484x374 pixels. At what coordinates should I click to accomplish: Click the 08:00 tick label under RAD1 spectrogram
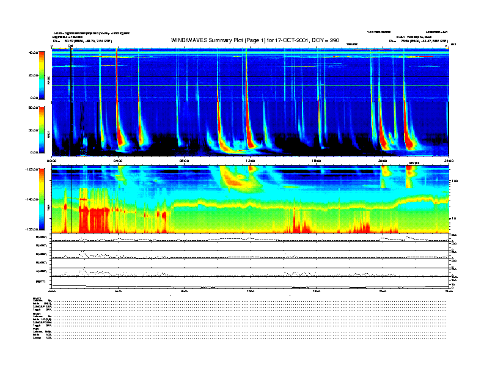coord(184,161)
